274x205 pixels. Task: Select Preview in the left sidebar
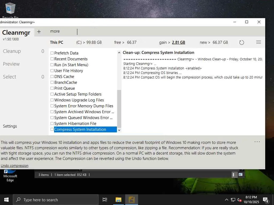click(x=11, y=64)
